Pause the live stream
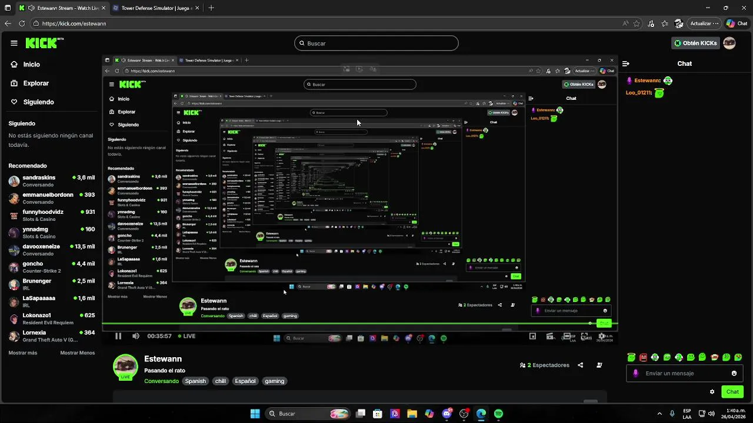The width and height of the screenshot is (753, 423). pos(118,336)
